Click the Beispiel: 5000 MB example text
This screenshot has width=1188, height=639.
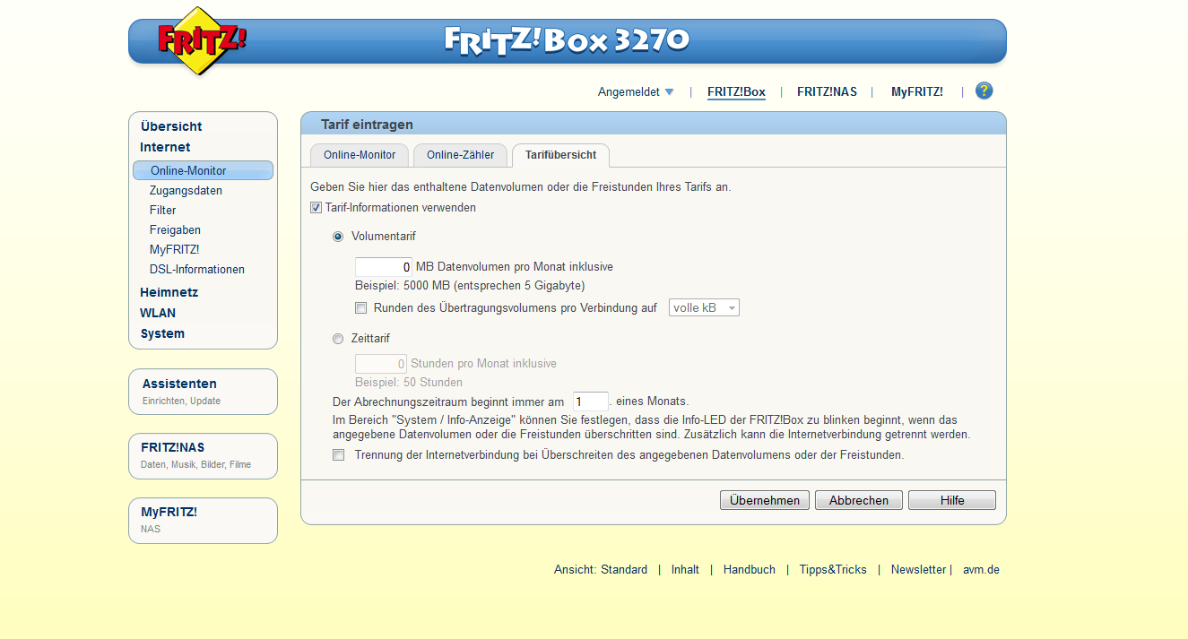coord(470,286)
